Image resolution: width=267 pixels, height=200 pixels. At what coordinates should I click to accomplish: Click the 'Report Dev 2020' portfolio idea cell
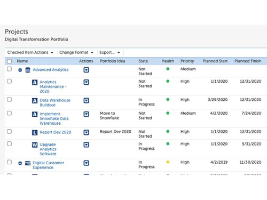(x=115, y=132)
